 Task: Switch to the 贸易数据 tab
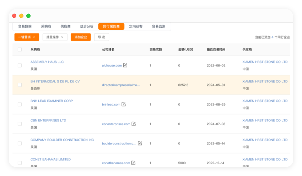[25, 26]
